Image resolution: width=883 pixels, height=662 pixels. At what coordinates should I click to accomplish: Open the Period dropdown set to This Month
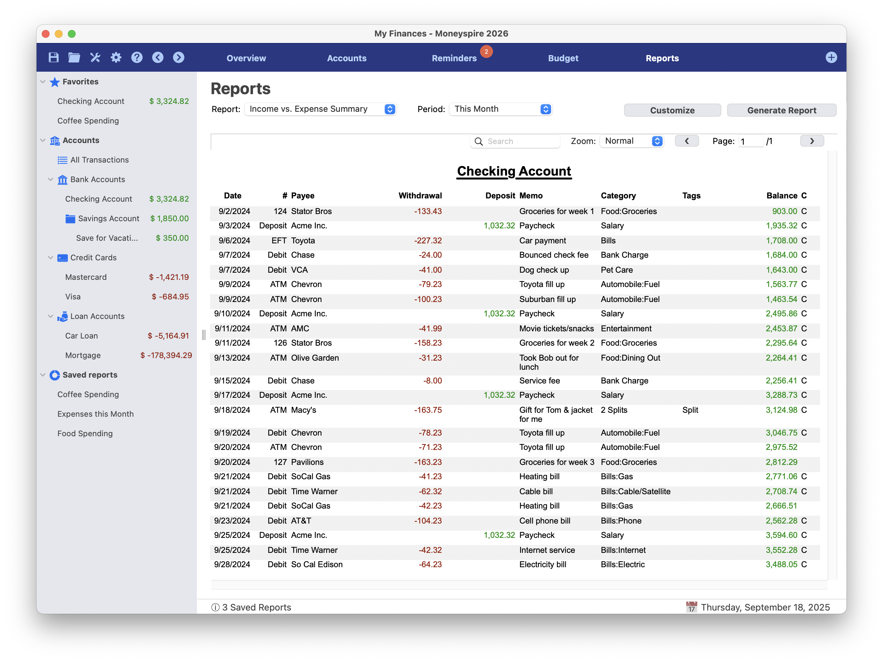point(501,109)
